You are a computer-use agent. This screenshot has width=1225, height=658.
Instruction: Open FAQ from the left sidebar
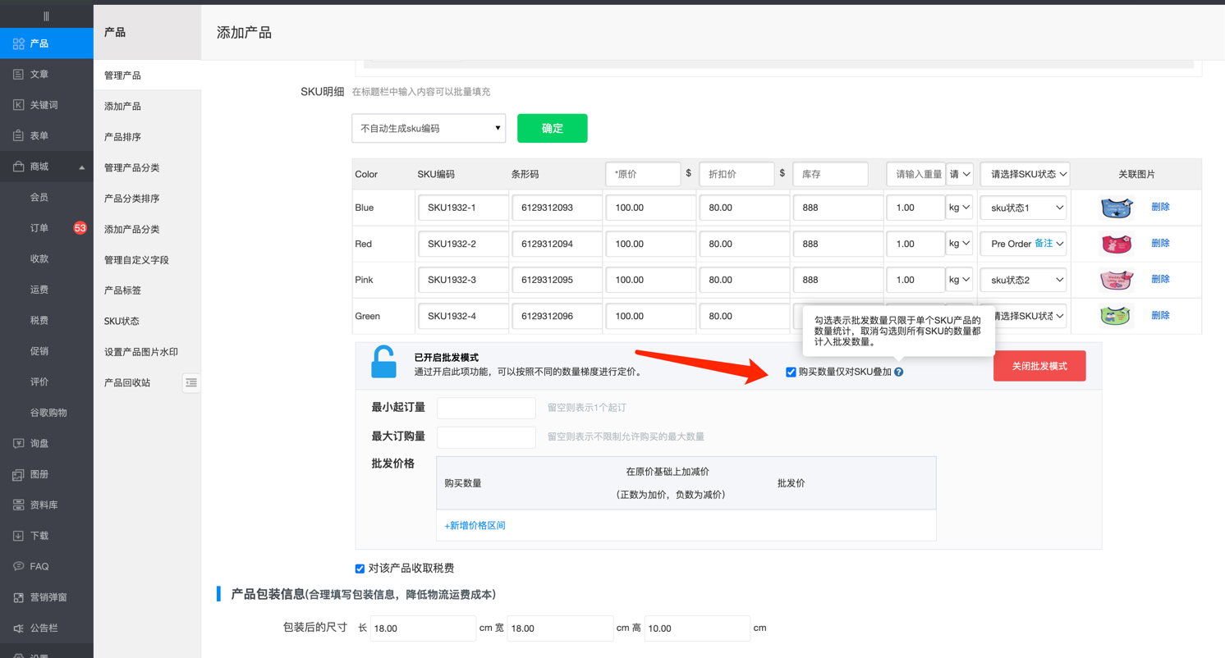[39, 567]
